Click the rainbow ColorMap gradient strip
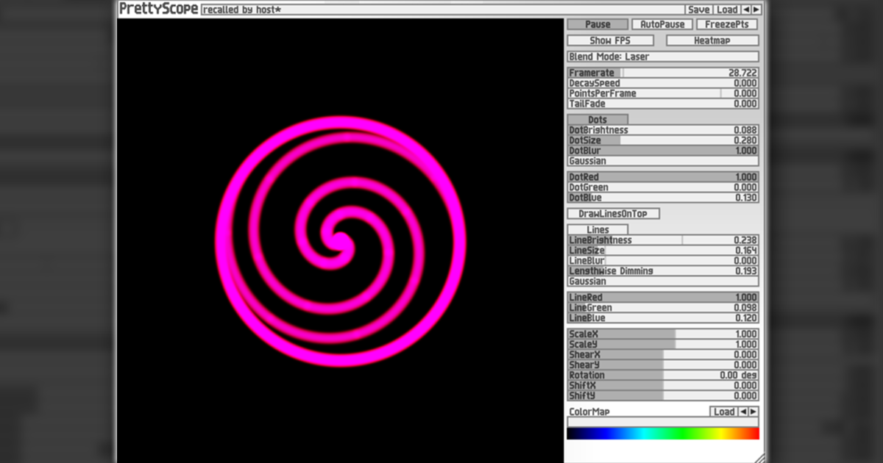 pos(662,434)
